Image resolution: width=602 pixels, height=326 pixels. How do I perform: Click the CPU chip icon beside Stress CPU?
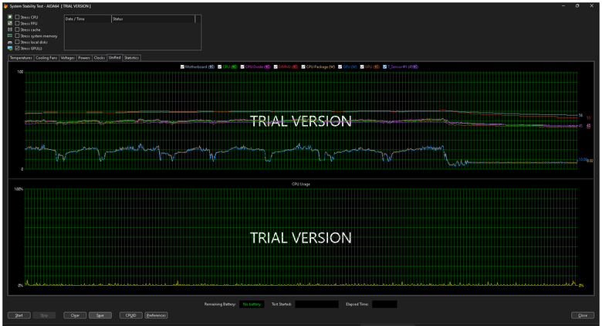[10, 17]
